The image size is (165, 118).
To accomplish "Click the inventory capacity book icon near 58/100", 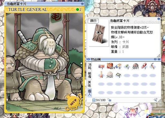I will tap(94, 100).
